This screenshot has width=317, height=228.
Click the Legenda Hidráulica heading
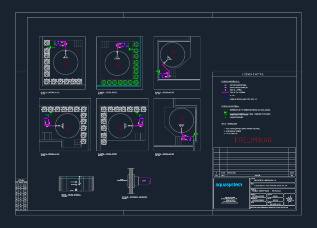230,81
